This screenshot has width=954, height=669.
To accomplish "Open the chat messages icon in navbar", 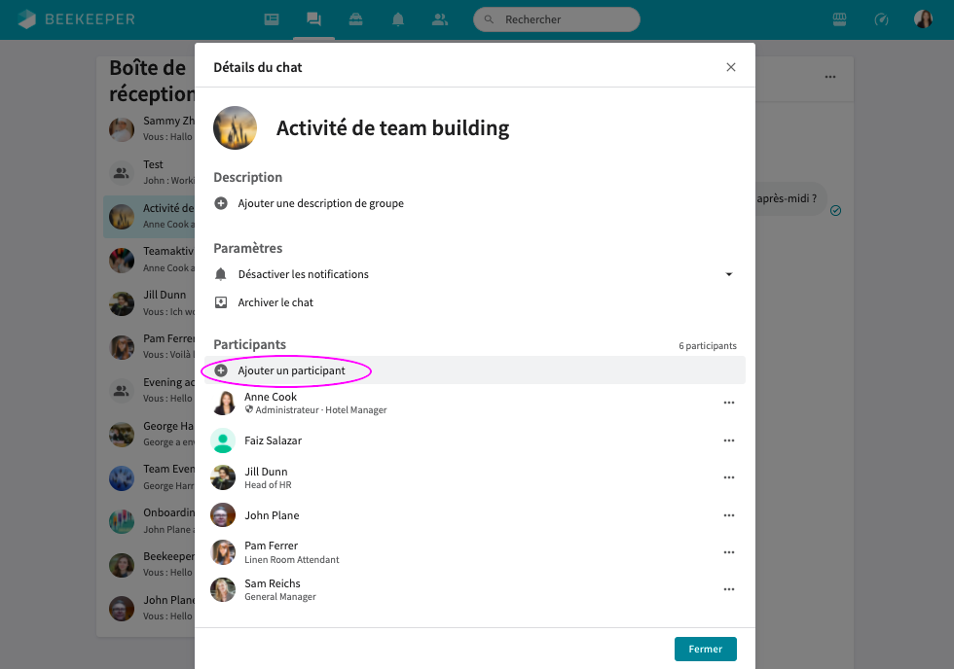I will coord(313,19).
